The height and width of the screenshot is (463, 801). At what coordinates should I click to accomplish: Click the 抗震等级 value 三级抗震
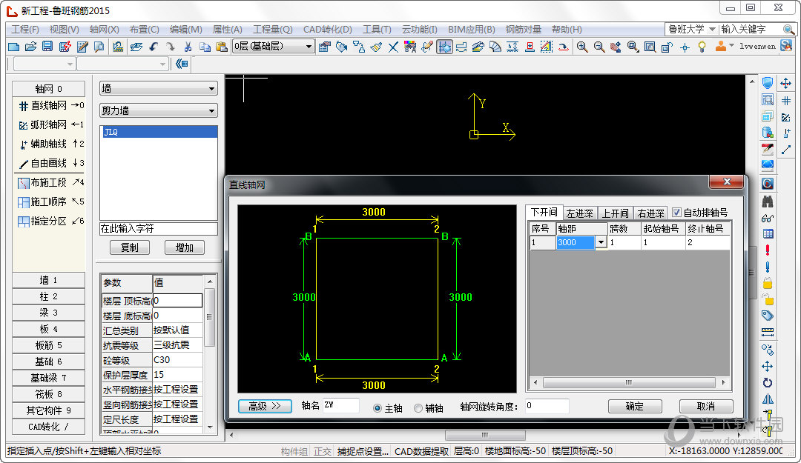[x=177, y=345]
